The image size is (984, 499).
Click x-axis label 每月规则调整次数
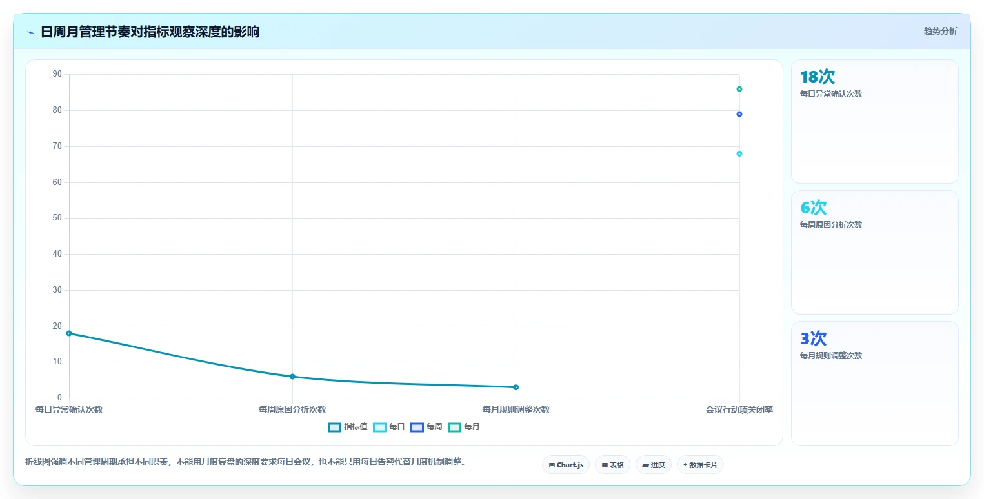[516, 410]
